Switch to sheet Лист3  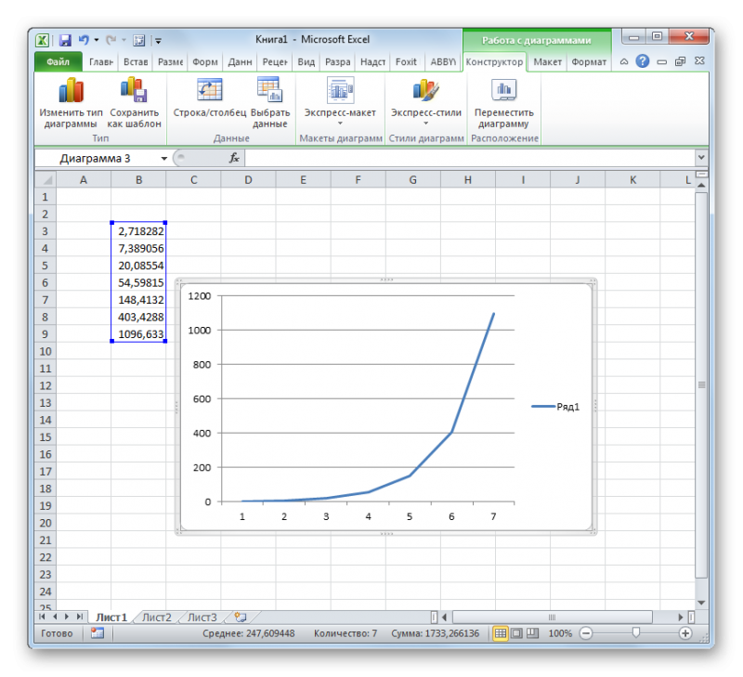[202, 618]
